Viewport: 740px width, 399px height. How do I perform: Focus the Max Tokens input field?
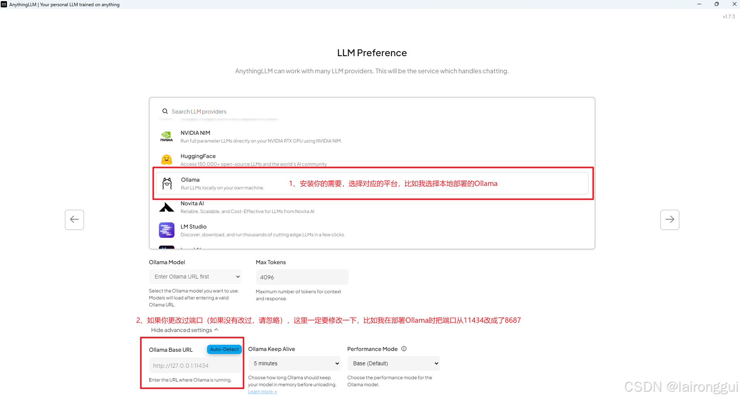click(302, 277)
